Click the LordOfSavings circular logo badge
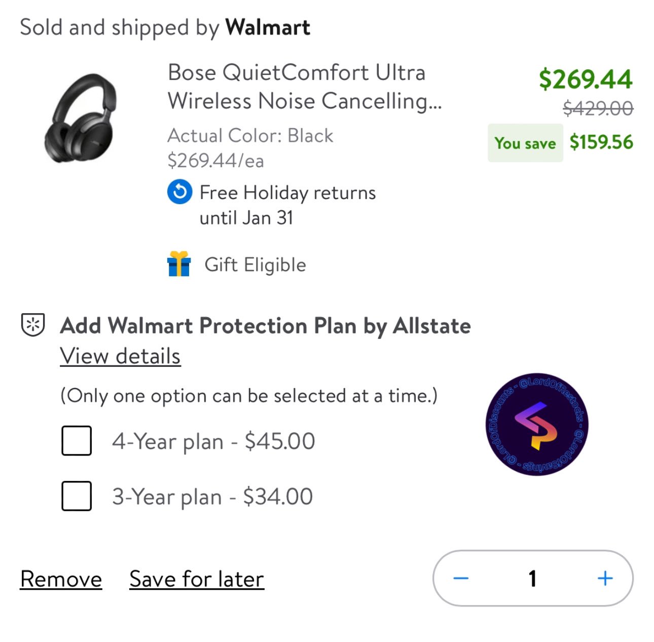This screenshot has height=642, width=654. (537, 424)
